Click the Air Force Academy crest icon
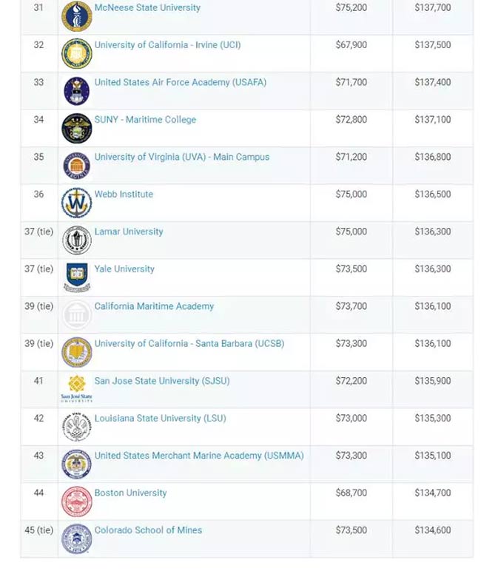 coord(76,91)
